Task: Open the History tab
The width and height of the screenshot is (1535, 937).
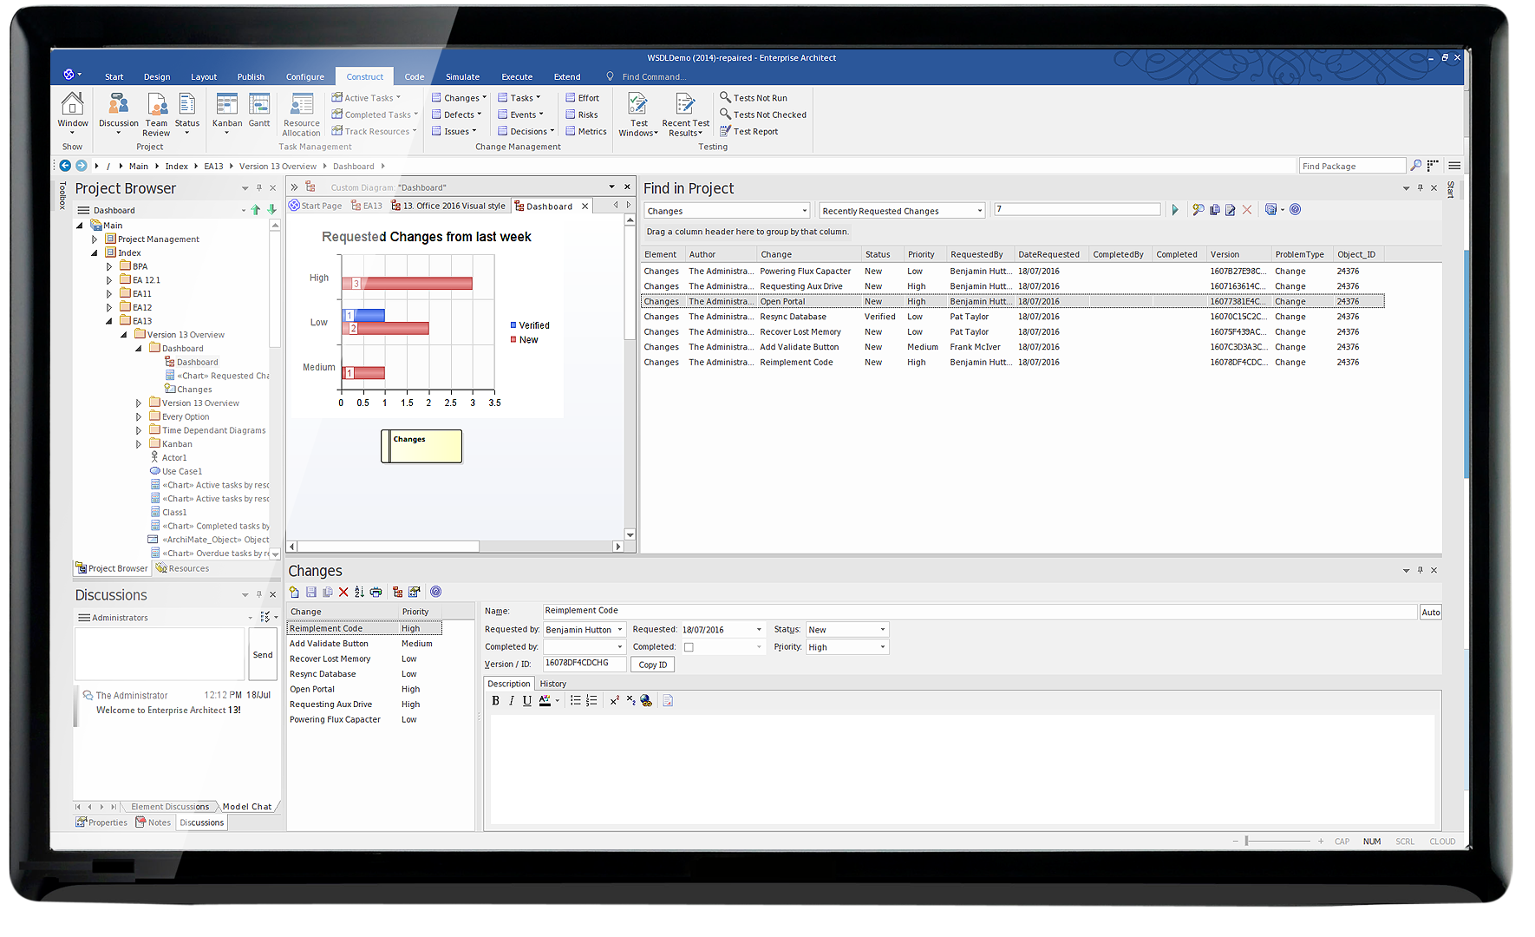Action: (x=553, y=684)
